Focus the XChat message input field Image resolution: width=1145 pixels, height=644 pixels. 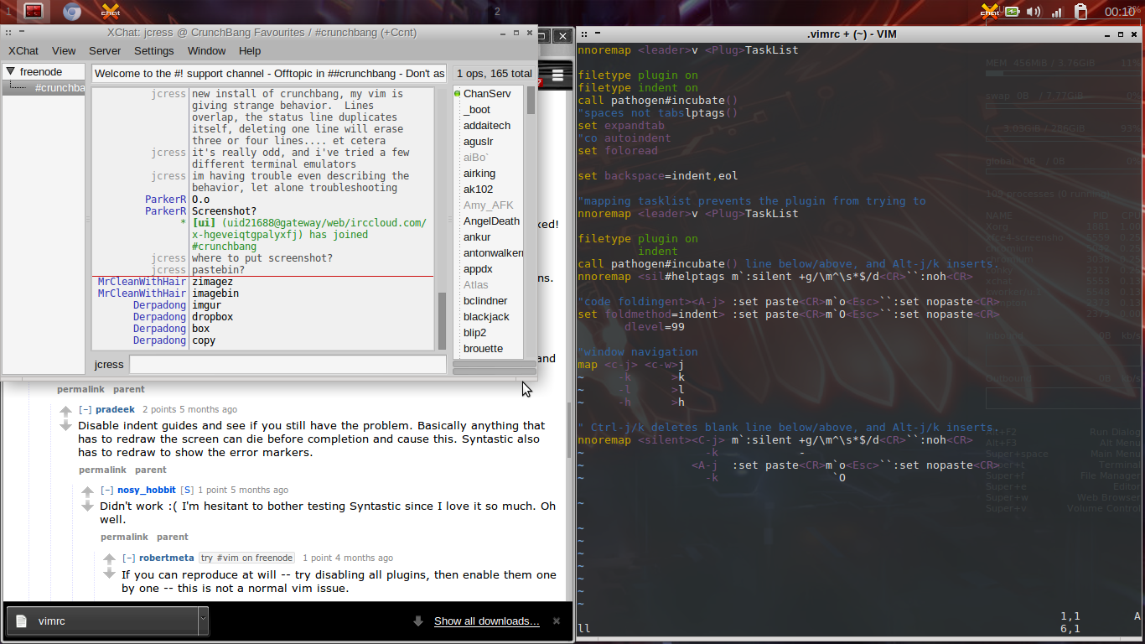[288, 365]
